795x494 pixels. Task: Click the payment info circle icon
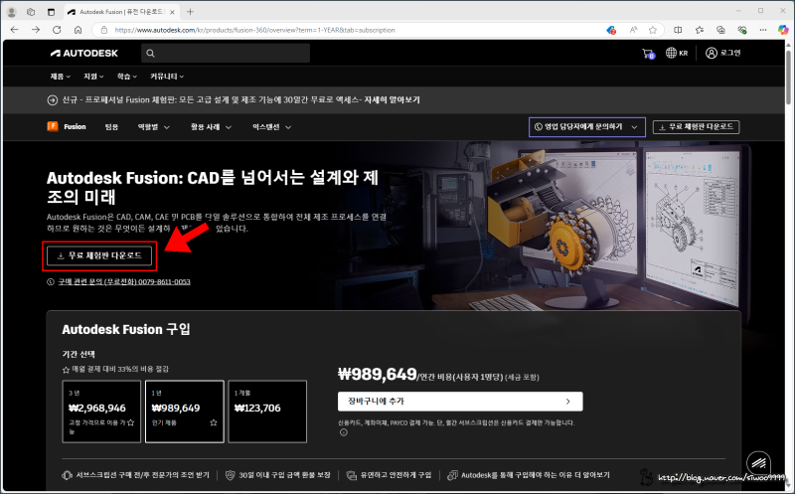coord(344,432)
